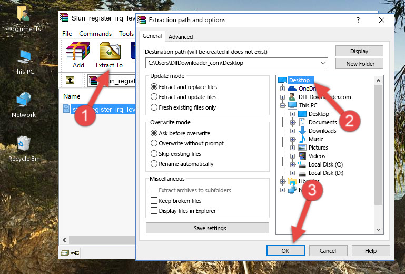
Task: Open This PC desktop icon
Action: 24,61
